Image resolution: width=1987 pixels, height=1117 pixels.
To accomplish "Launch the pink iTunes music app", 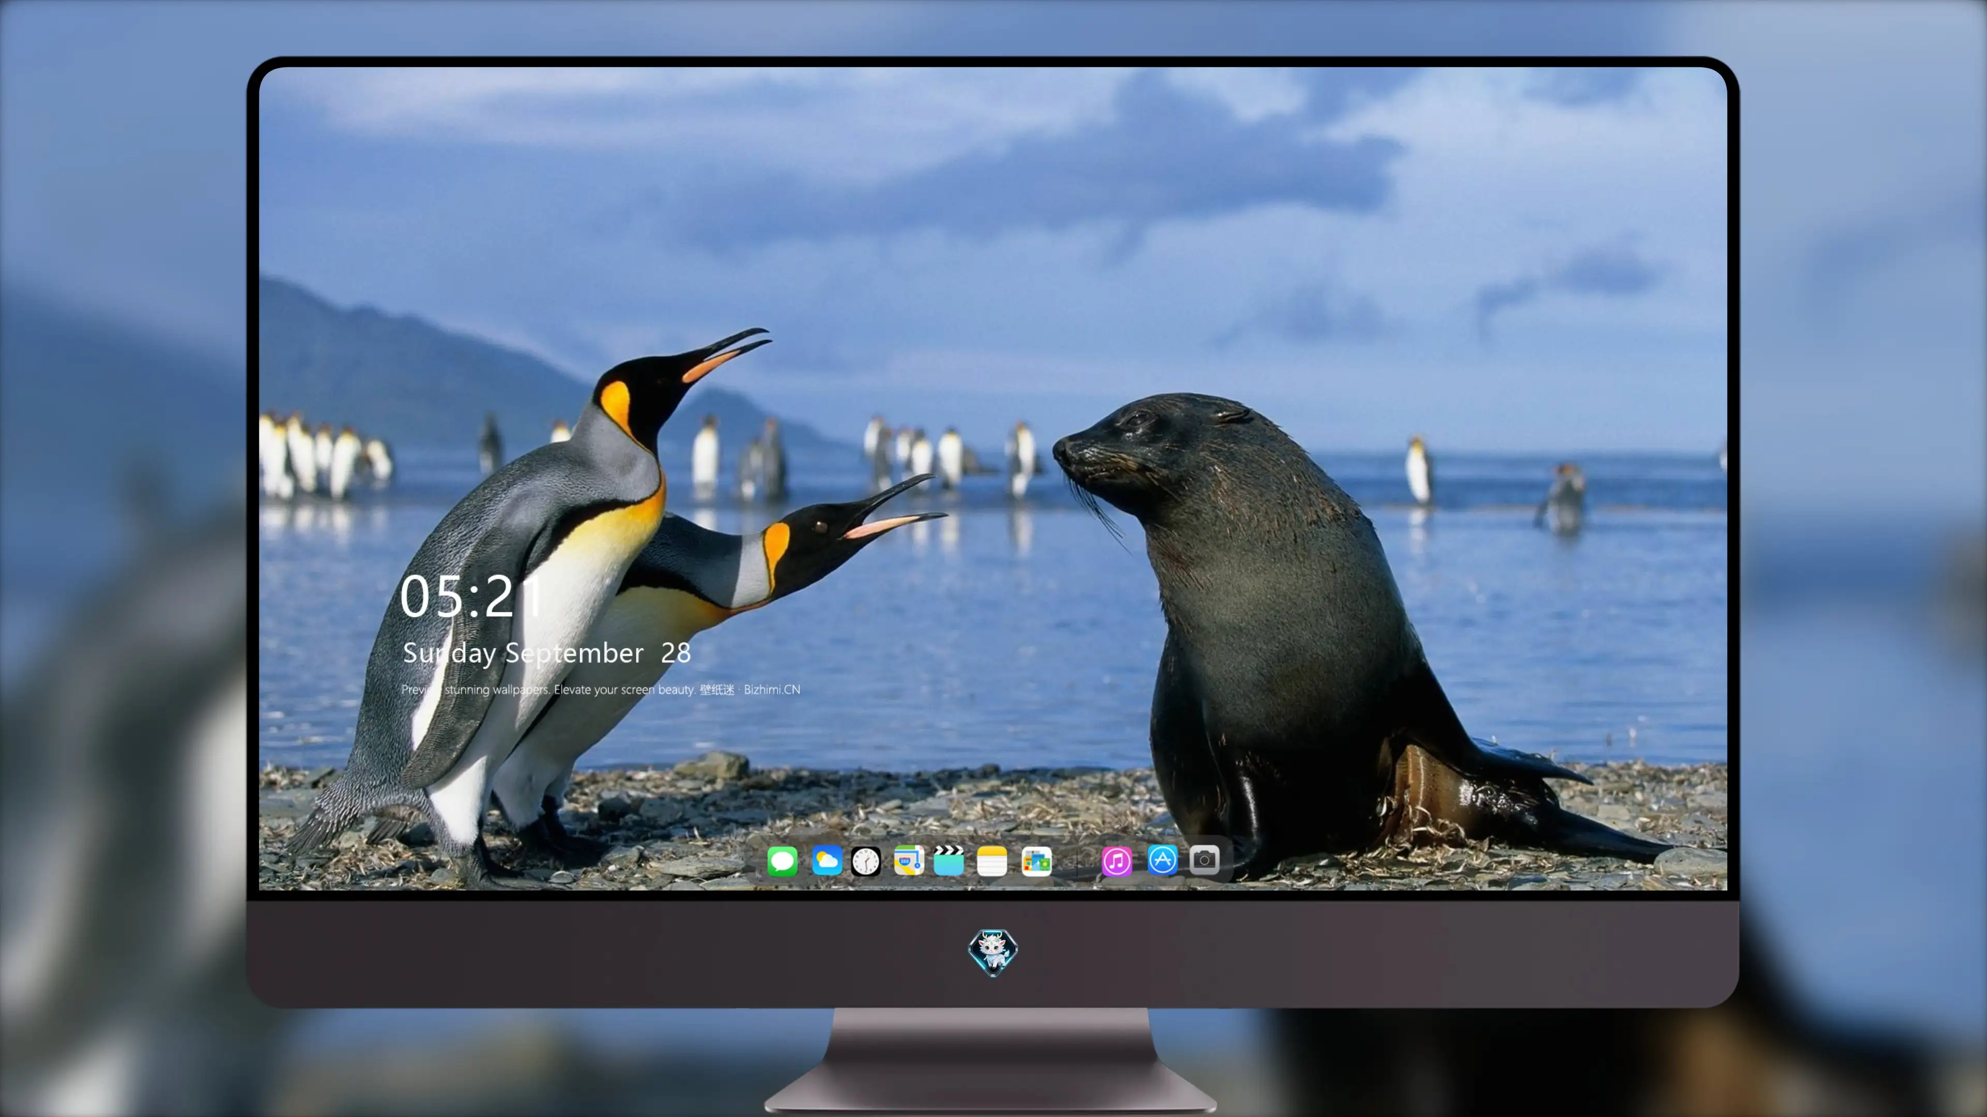I will pyautogui.click(x=1116, y=861).
